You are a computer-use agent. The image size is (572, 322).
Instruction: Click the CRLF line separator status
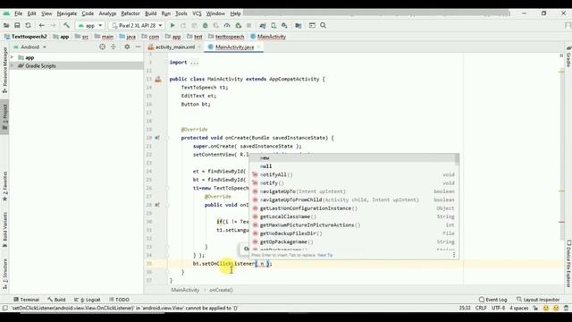click(x=481, y=308)
